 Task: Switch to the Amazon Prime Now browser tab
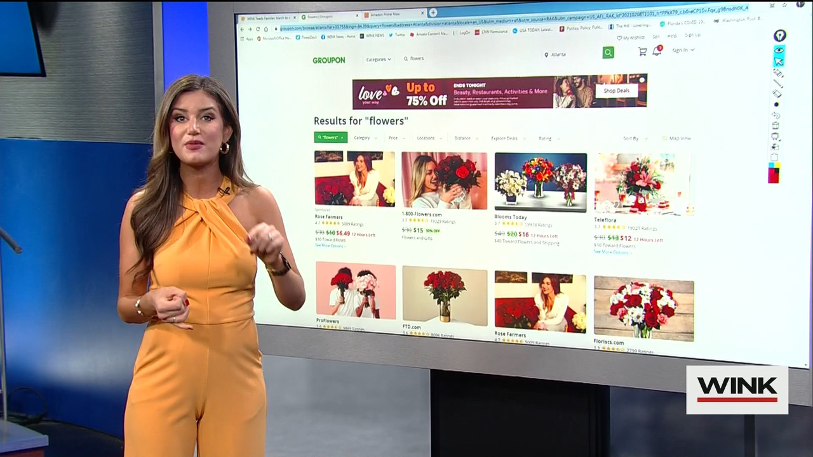pyautogui.click(x=394, y=15)
